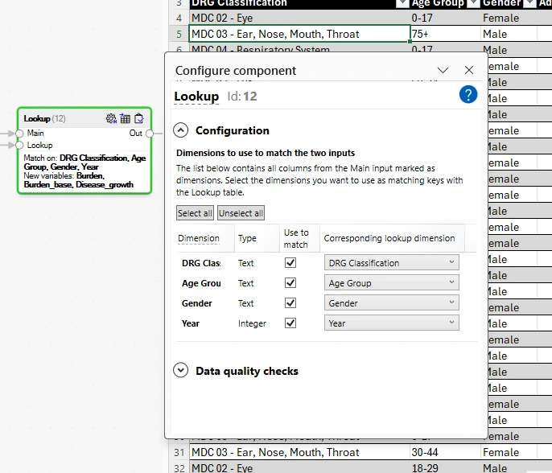This screenshot has width=552, height=473.
Task: Click 'MDC 02 - Eye' in row 32
Action: point(299,467)
